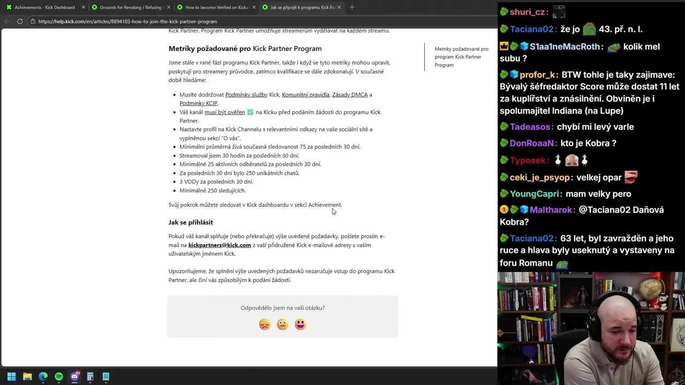This screenshot has width=685, height=385.
Task: Open the 'musí být ověřen' link
Action: (225, 112)
